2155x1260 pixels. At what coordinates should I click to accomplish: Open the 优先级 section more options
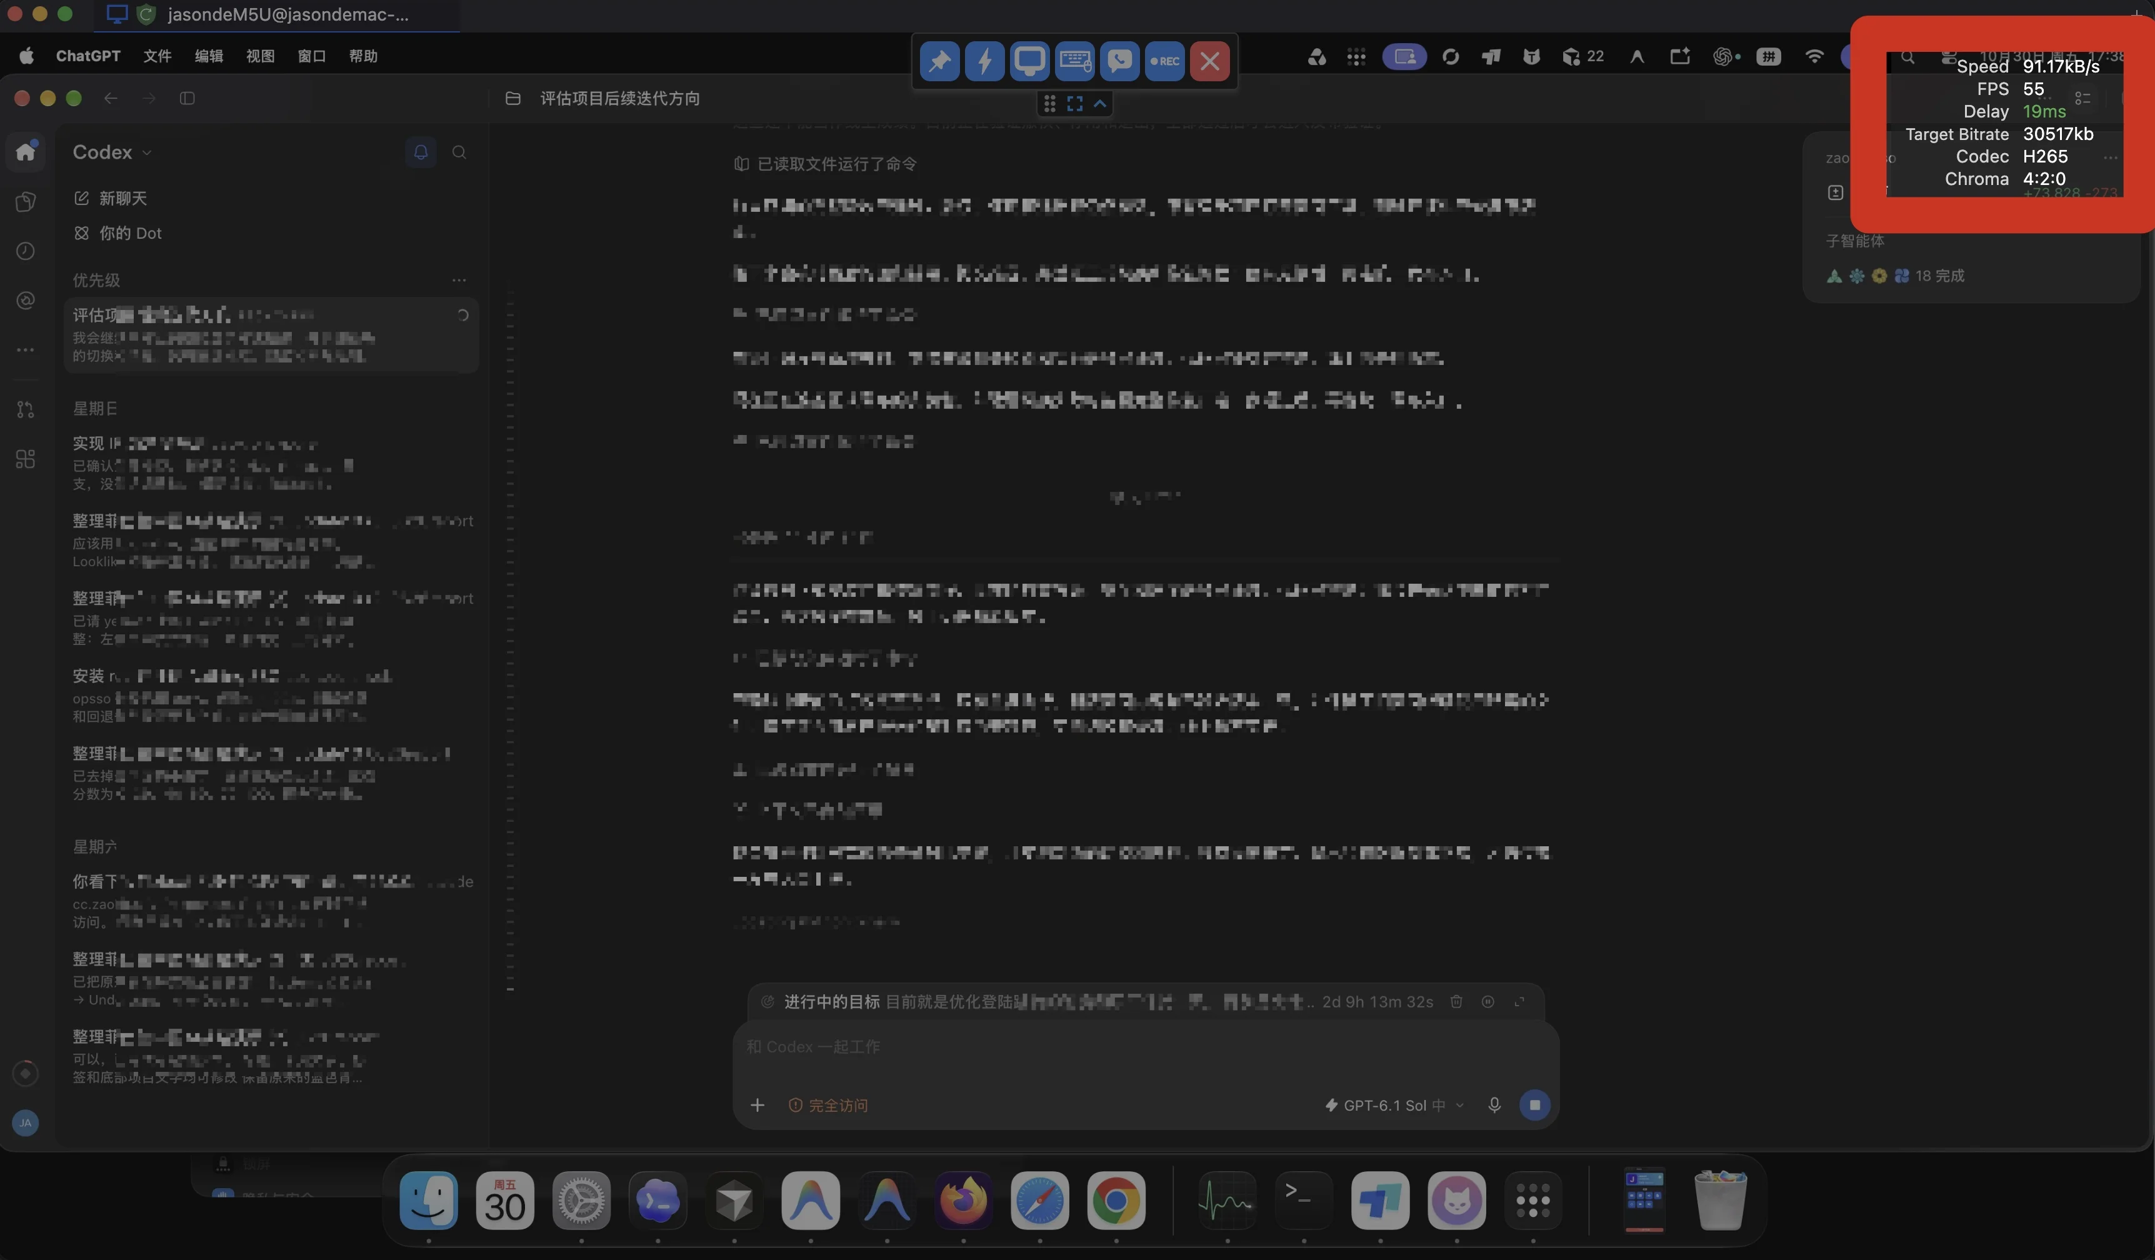(459, 281)
